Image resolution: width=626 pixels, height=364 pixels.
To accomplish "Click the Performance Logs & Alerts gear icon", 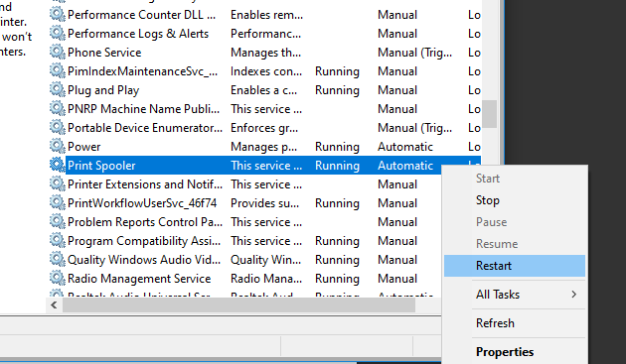I will click(57, 34).
